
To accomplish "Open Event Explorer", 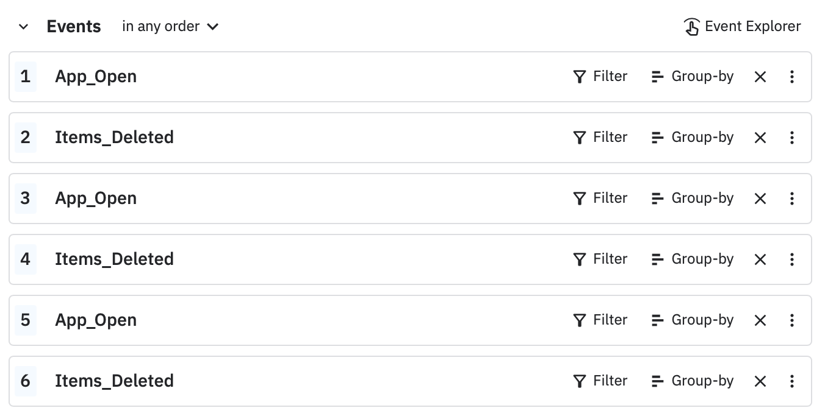I will (742, 27).
